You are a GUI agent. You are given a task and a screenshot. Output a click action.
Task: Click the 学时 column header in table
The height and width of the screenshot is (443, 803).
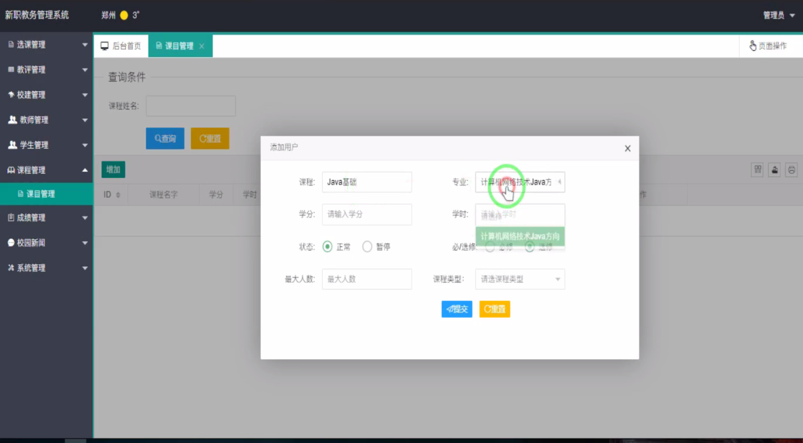(250, 195)
